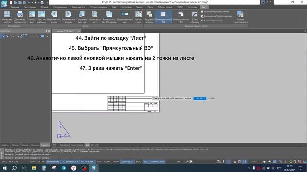Toggle ВЕС in status bar
The width and height of the screenshot is (307, 172).
(146, 161)
